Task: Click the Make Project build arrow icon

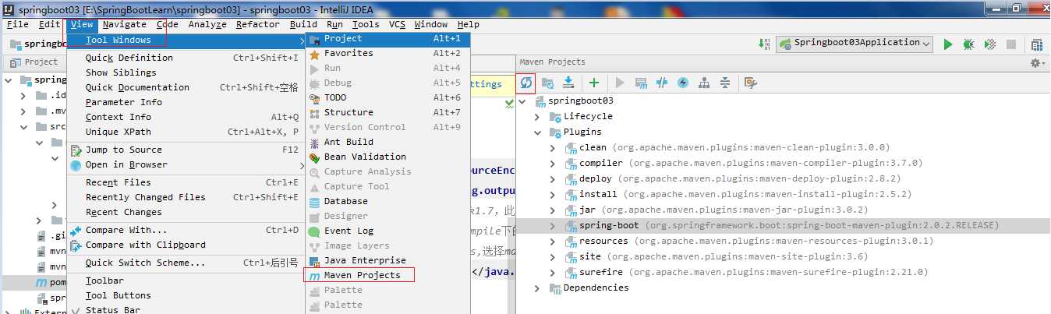Action: click(x=764, y=44)
